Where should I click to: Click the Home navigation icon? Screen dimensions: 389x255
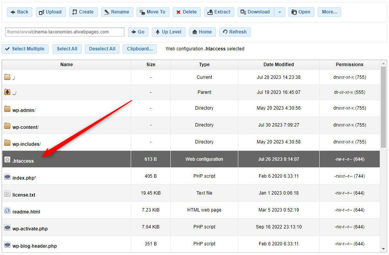(x=195, y=32)
